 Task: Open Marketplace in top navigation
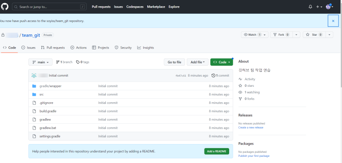point(156,7)
